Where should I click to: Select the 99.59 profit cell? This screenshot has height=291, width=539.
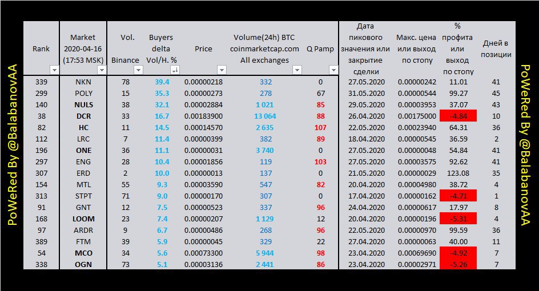tap(458, 230)
